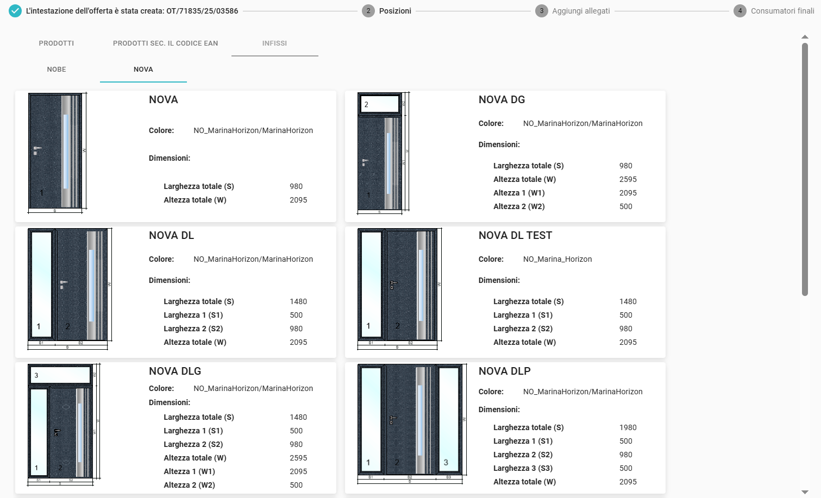Click the scrollbar down arrow
Image resolution: width=821 pixels, height=498 pixels.
tap(805, 492)
